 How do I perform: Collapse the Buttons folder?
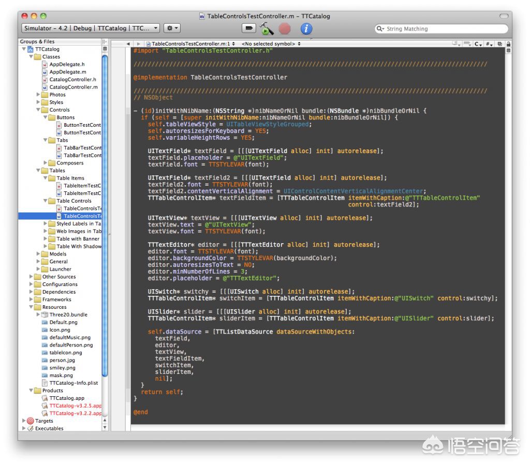[46, 117]
